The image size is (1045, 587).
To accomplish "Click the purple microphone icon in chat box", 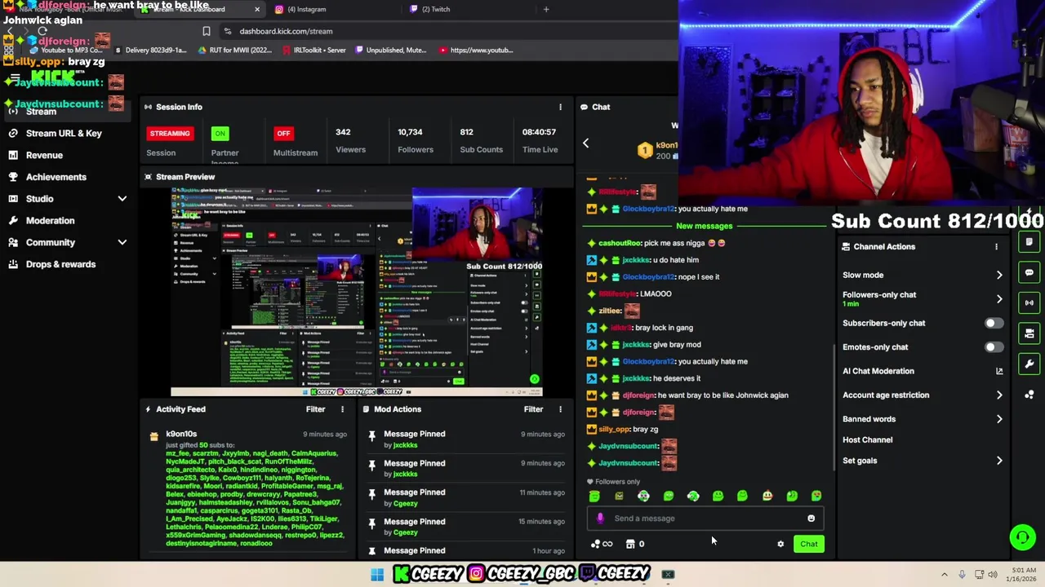I will 600,519.
